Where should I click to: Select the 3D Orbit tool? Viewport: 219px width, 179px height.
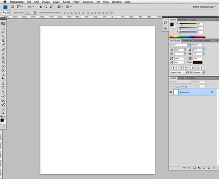click(x=3, y=105)
